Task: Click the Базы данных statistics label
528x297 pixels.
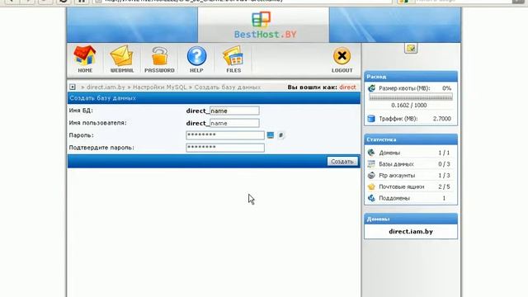Action: pyautogui.click(x=396, y=164)
